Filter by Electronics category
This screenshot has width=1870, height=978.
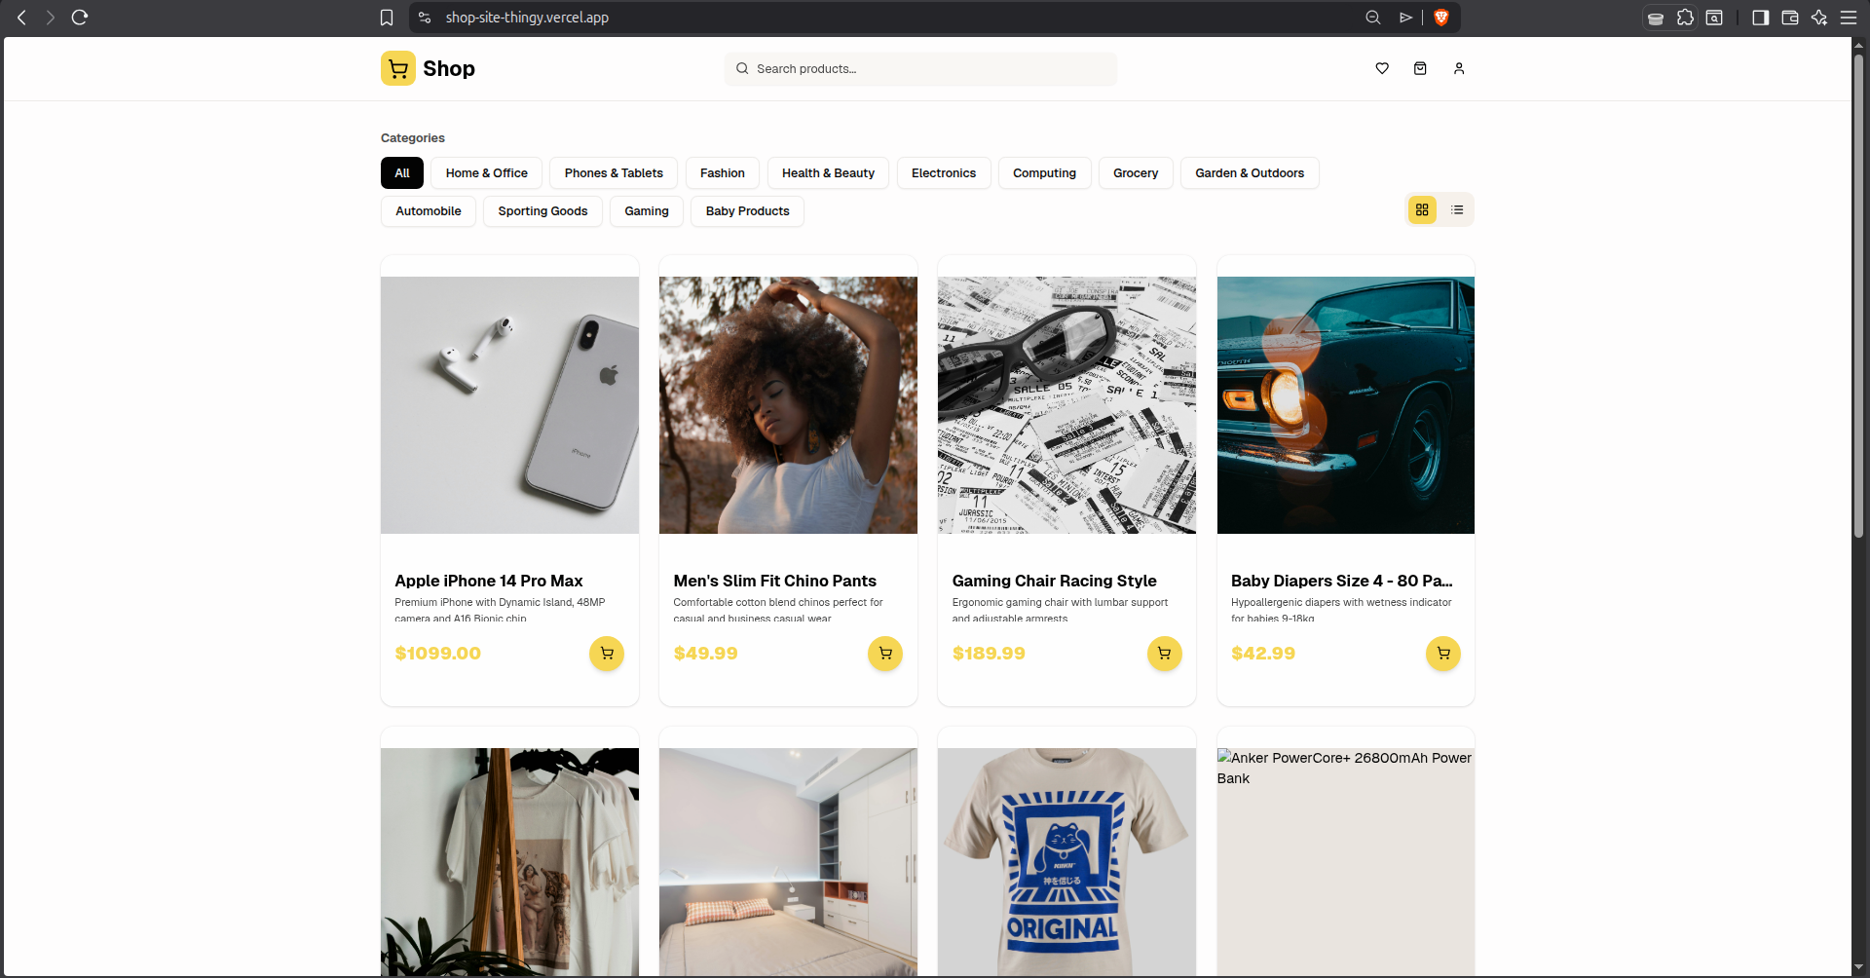click(x=944, y=173)
